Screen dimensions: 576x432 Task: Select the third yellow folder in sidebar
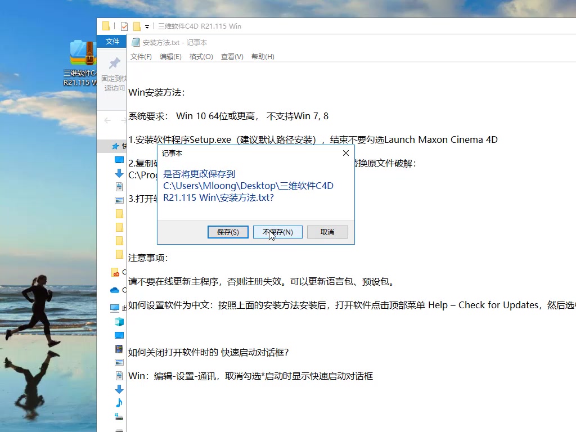[119, 241]
